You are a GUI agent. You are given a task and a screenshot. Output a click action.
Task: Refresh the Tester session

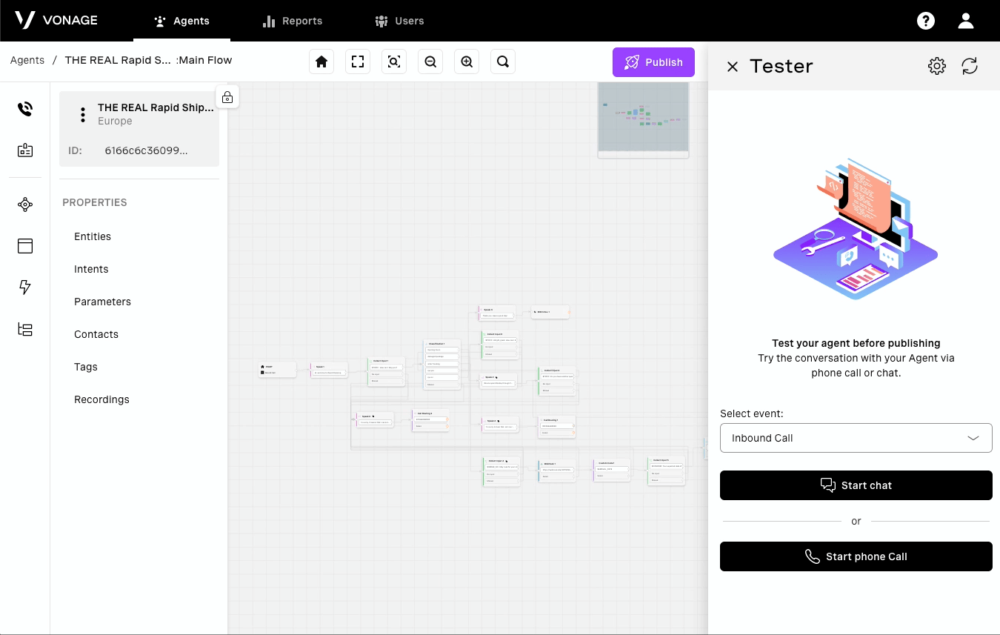pos(970,66)
